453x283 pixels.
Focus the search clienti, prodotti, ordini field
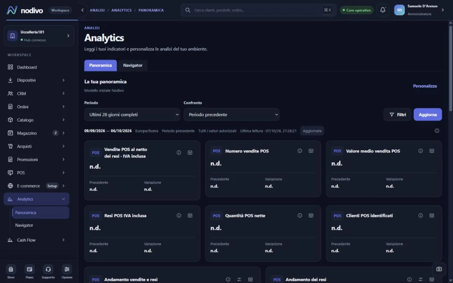point(258,10)
